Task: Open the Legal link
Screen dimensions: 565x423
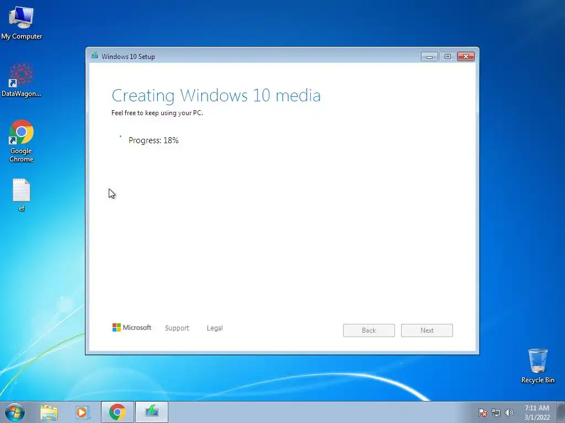Action: [215, 328]
